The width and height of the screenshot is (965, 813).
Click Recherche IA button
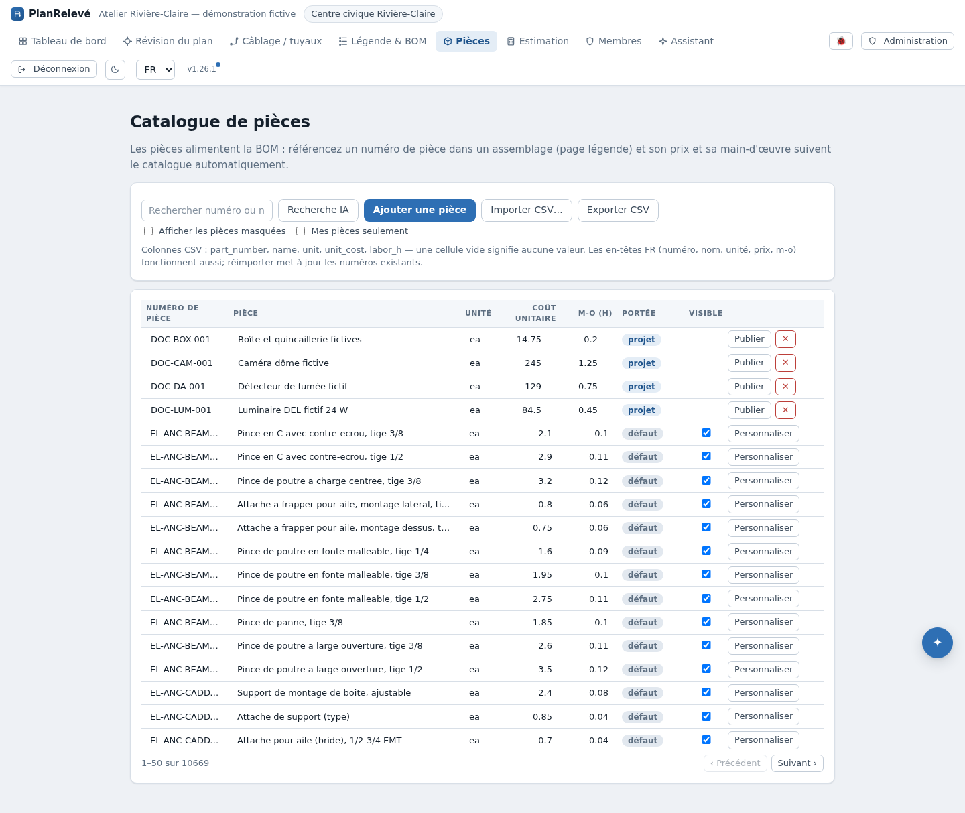(x=318, y=210)
